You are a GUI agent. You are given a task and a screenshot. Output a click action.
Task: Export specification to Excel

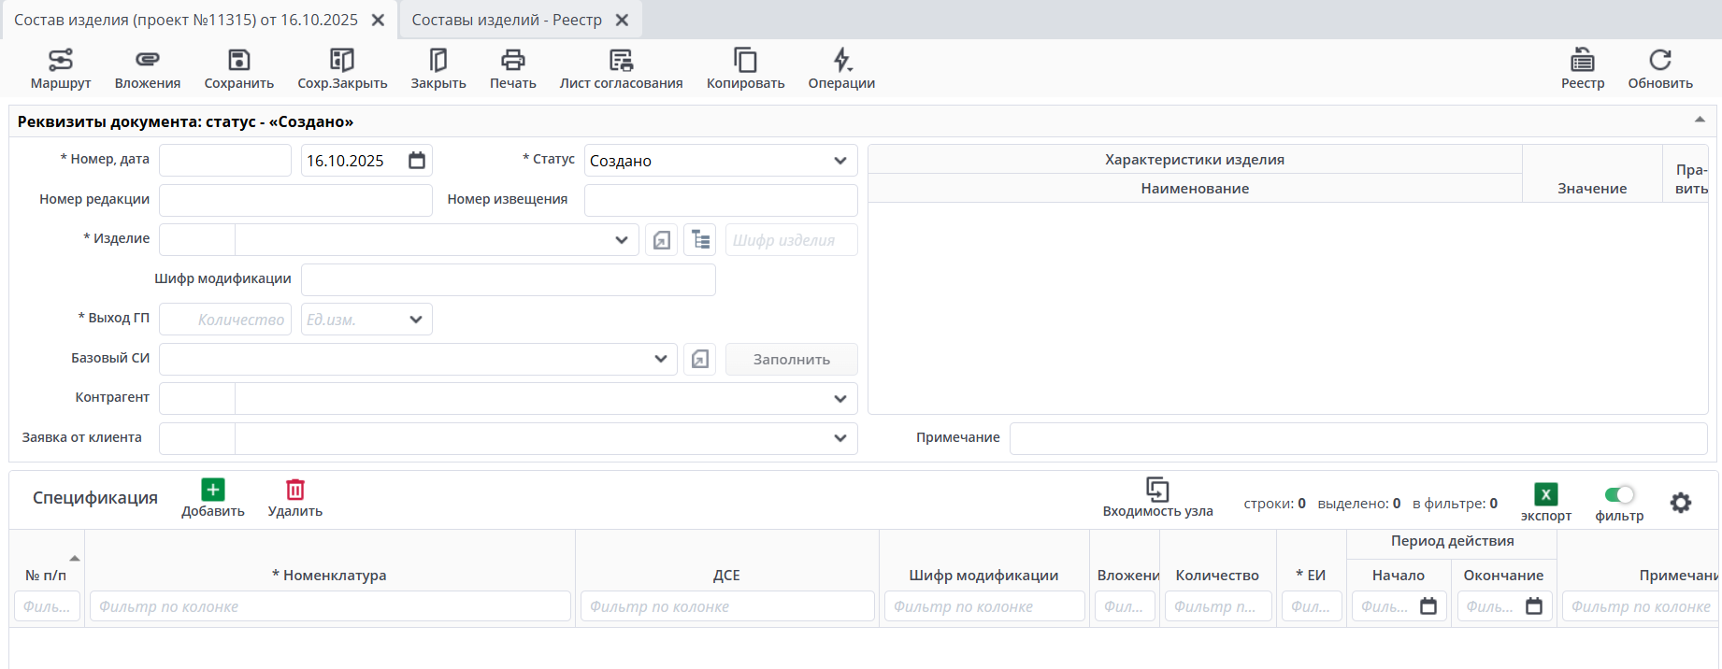point(1545,495)
